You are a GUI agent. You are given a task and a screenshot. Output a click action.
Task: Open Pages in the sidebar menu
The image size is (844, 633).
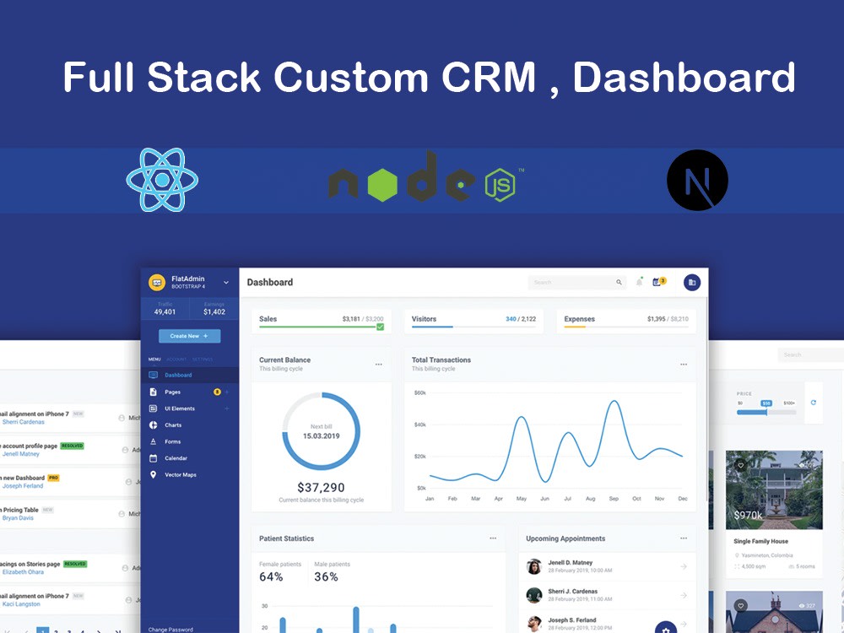point(173,392)
